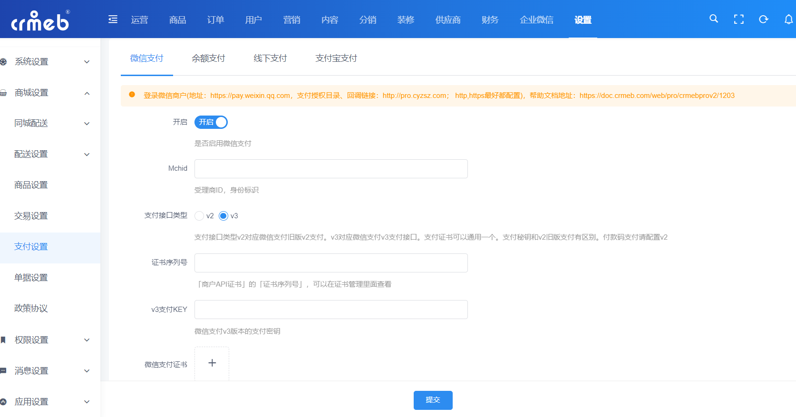
Task: Open 营销 top menu
Action: [291, 19]
